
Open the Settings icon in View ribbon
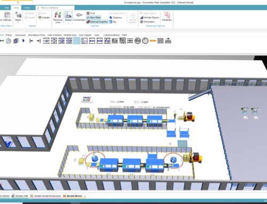coord(7,17)
